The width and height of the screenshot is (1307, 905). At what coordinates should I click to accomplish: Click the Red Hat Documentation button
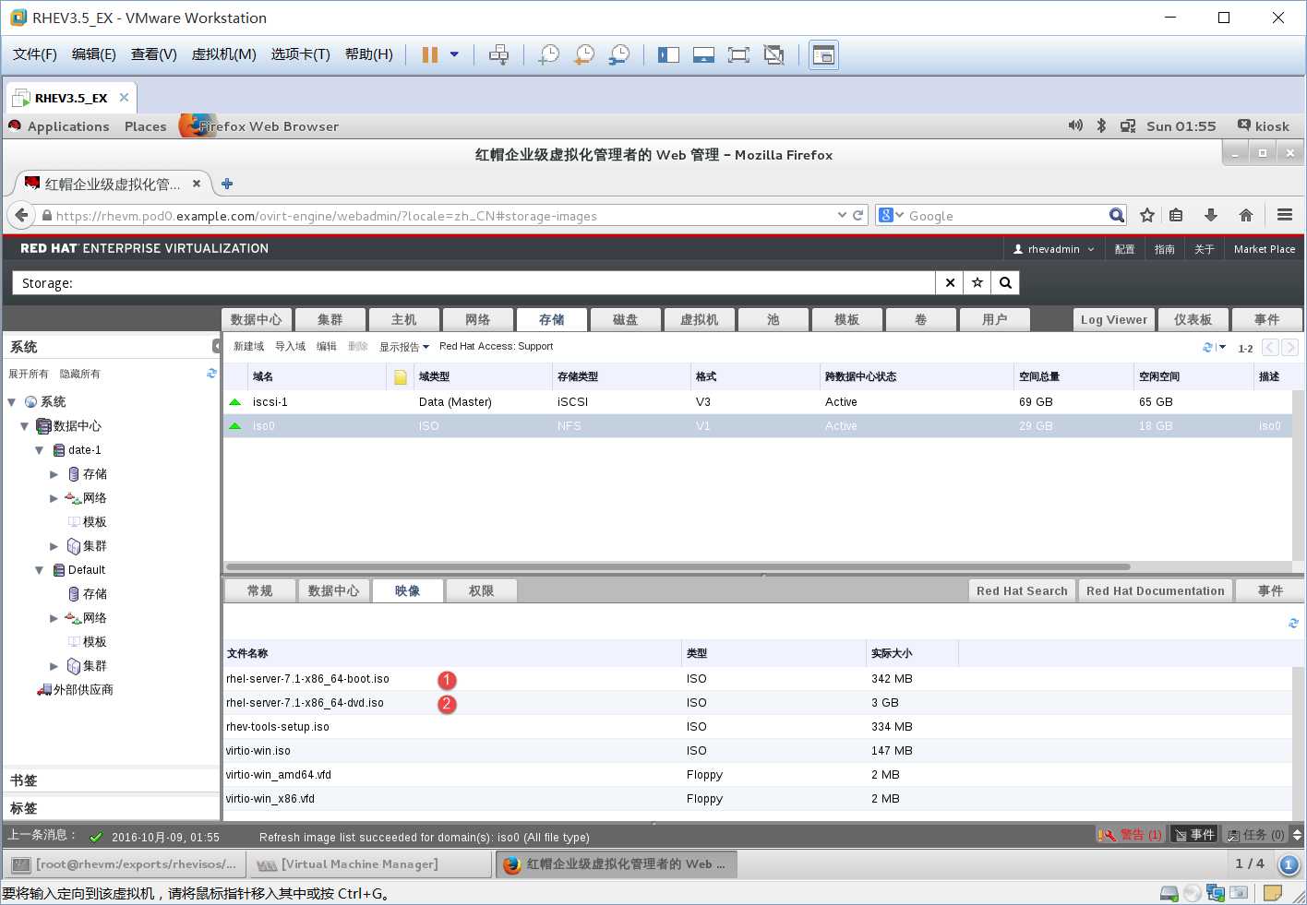pyautogui.click(x=1156, y=590)
